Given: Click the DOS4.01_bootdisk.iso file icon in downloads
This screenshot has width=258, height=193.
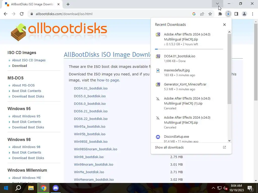Looking at the screenshot, I should [158, 56].
